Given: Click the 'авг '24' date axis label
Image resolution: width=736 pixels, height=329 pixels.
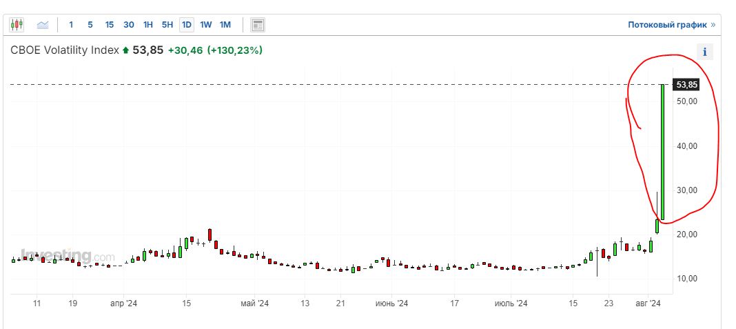Looking at the screenshot, I should (x=648, y=303).
